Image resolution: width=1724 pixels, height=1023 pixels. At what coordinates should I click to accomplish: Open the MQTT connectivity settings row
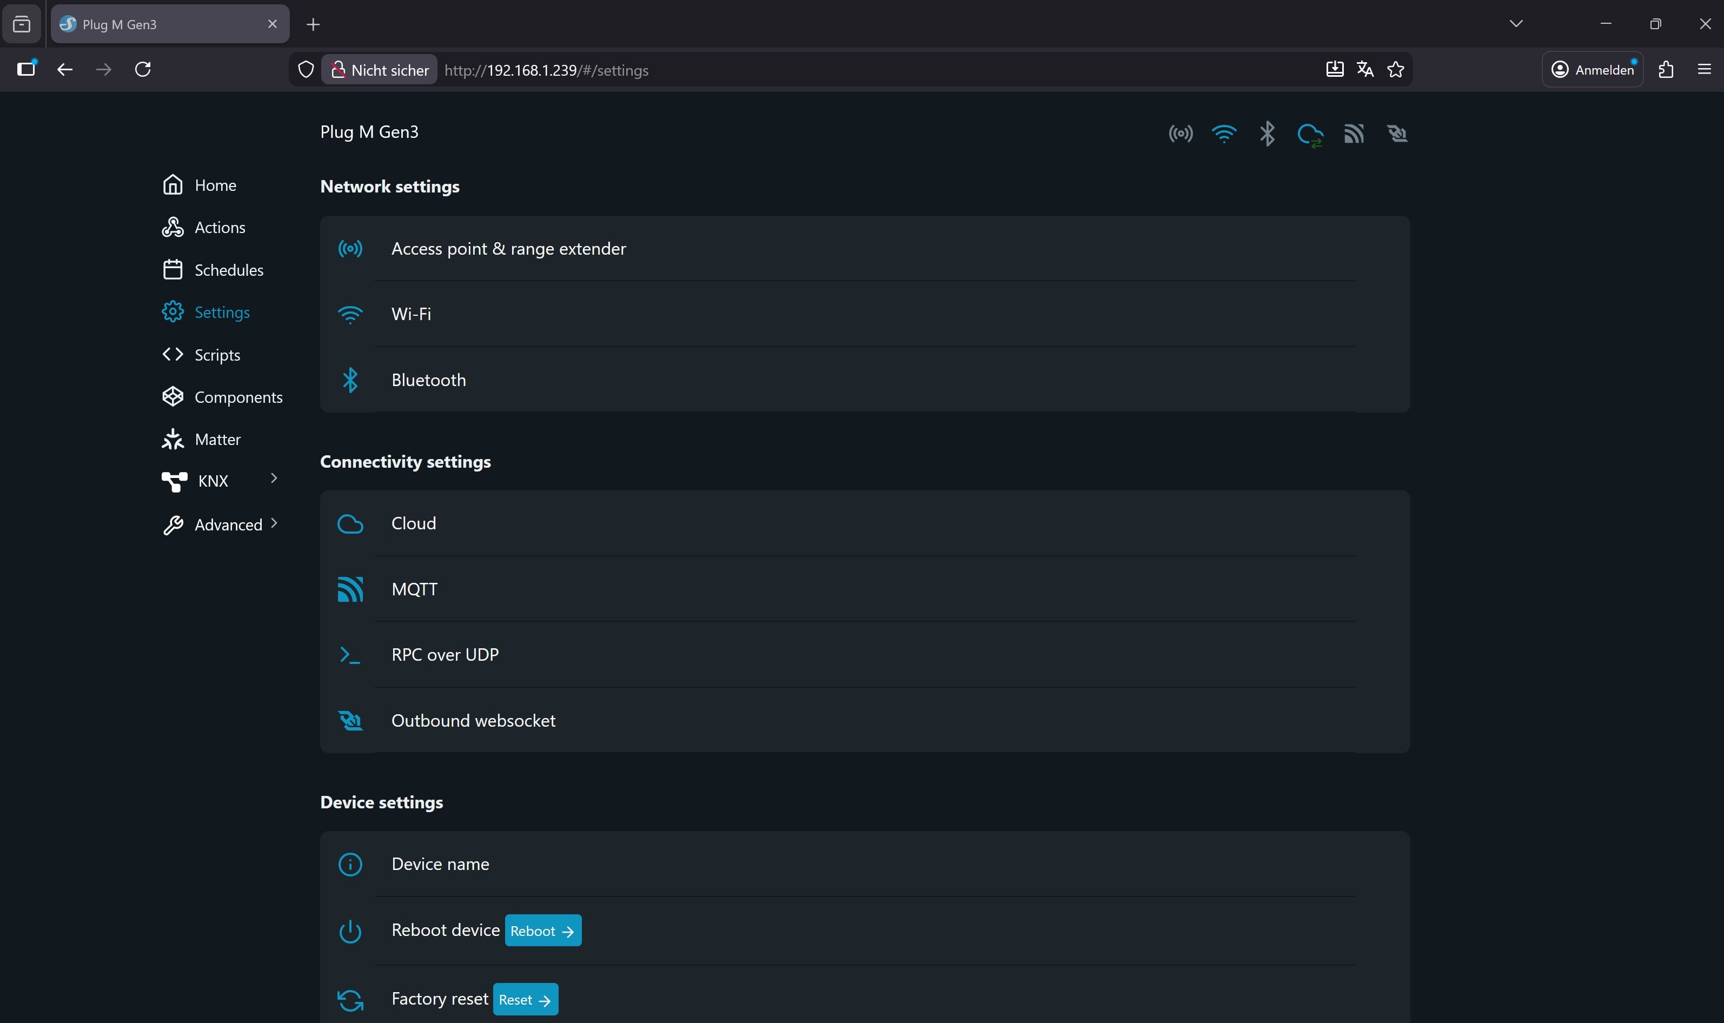point(414,589)
